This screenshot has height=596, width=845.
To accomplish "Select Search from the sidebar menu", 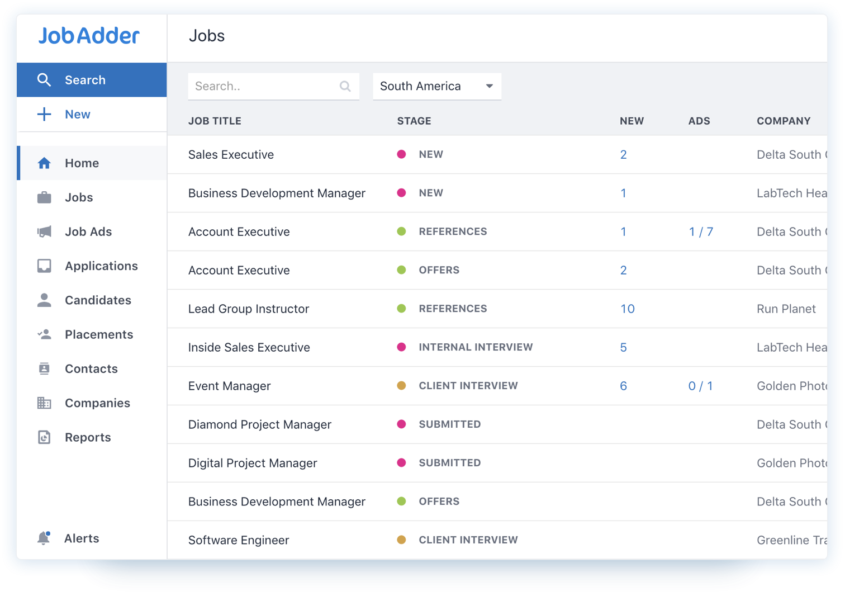I will click(85, 79).
